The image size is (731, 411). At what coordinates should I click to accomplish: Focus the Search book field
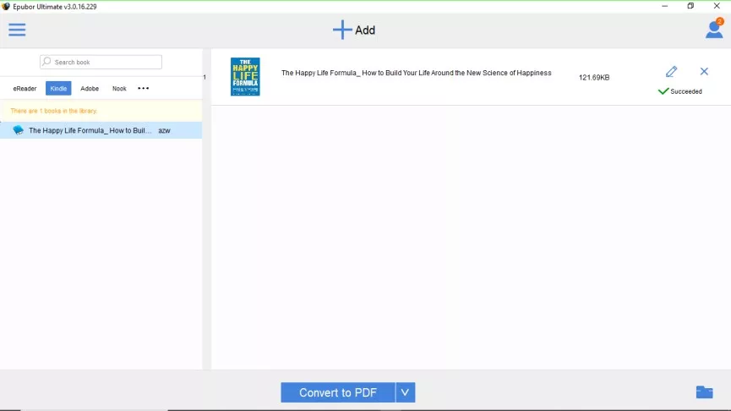click(101, 62)
